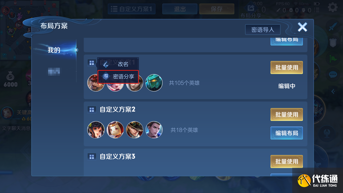The width and height of the screenshot is (343, 193).
Task: Select the dark-haired girl avatar in 方案2
Action: click(x=96, y=130)
